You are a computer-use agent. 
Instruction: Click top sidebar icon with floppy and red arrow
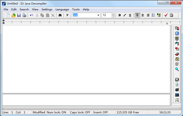tap(177, 28)
